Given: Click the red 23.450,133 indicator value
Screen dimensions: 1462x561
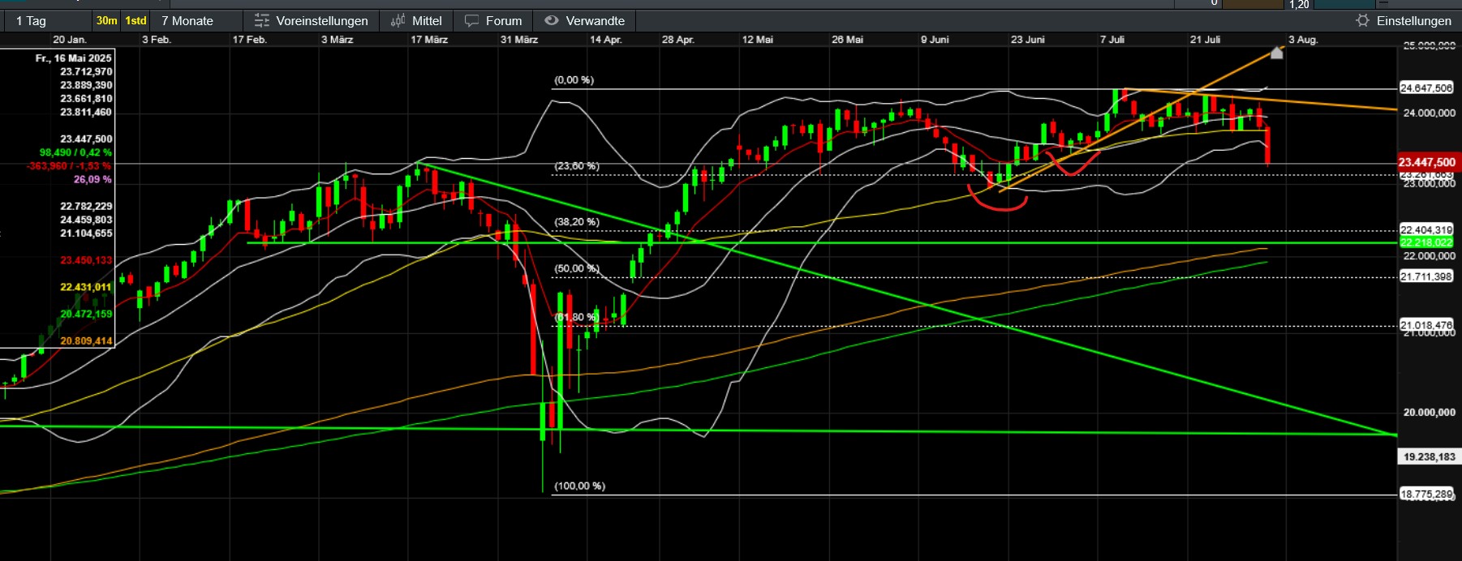Looking at the screenshot, I should pos(86,260).
